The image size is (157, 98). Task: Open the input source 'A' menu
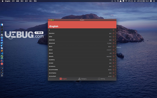151,1
